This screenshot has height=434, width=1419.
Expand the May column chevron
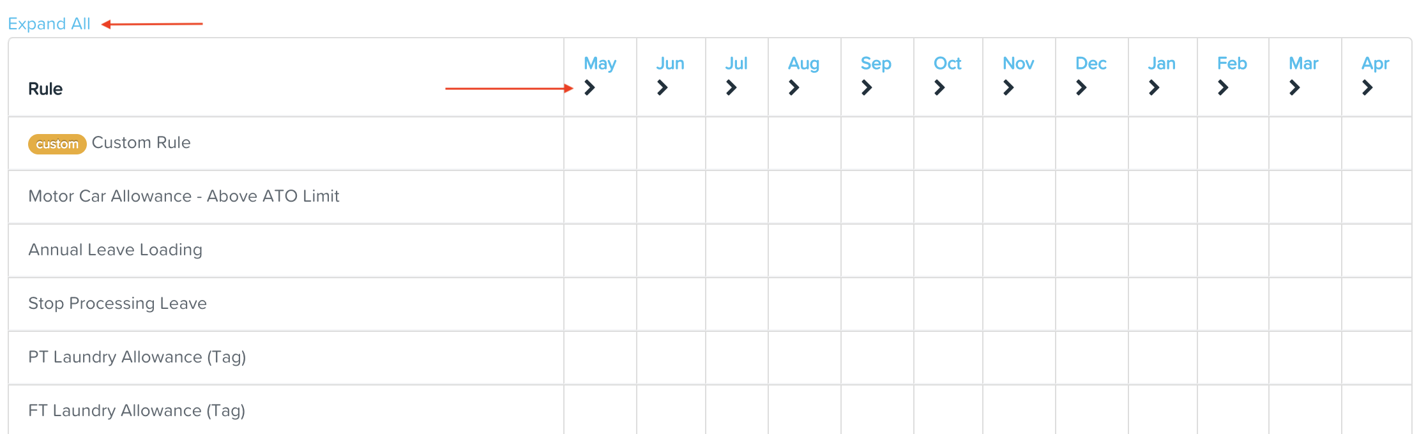point(590,87)
